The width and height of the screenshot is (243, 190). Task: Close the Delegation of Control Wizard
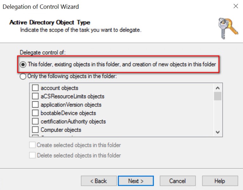tap(236, 6)
